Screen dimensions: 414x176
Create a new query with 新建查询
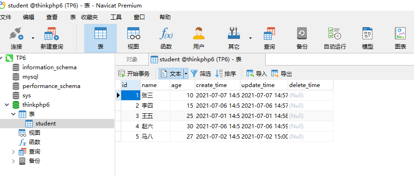[x=52, y=38]
